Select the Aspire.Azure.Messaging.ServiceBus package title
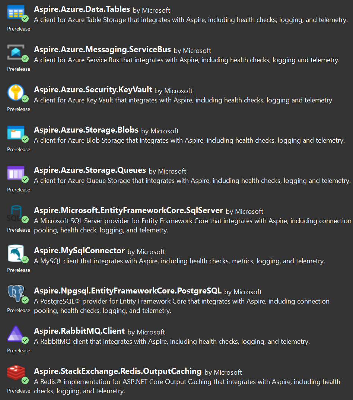This screenshot has width=353, height=400. [x=102, y=50]
